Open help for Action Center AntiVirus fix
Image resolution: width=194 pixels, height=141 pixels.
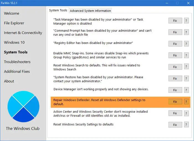point(186,113)
